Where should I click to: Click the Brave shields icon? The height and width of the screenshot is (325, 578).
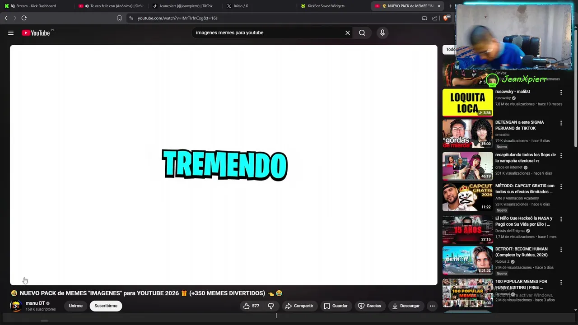pos(446,18)
